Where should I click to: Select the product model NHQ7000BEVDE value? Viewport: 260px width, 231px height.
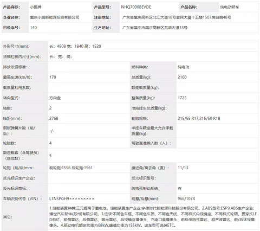[136, 7]
